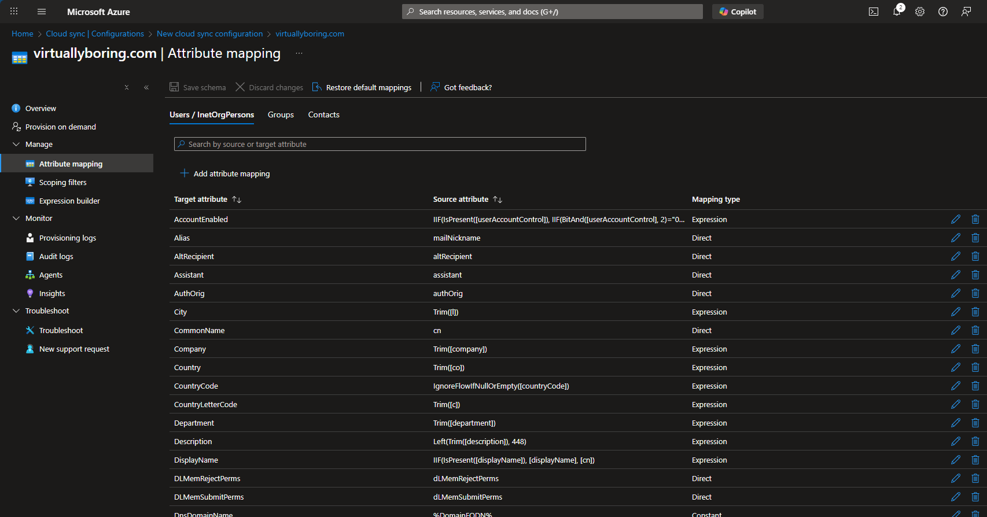
Task: Collapse the sidebar with double chevron
Action: pyautogui.click(x=146, y=87)
